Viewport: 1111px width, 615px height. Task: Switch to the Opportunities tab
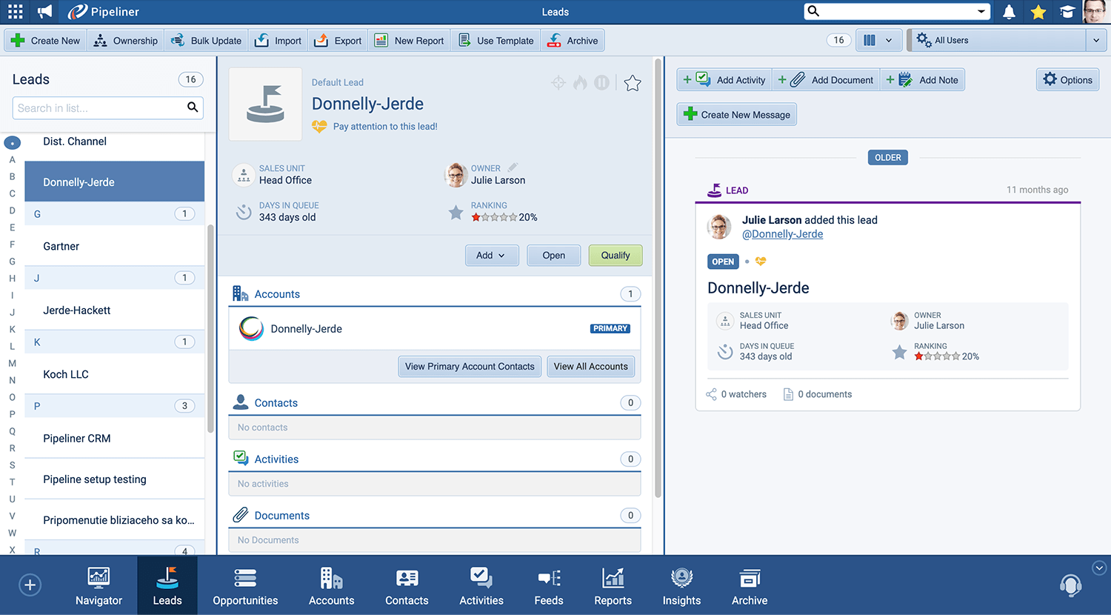tap(245, 585)
